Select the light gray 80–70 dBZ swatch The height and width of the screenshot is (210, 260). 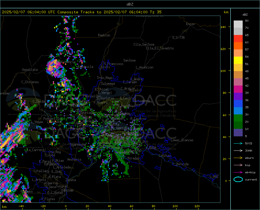[238, 24]
